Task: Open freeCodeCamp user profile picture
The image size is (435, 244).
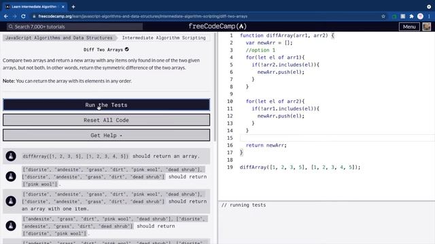Action: (427, 26)
